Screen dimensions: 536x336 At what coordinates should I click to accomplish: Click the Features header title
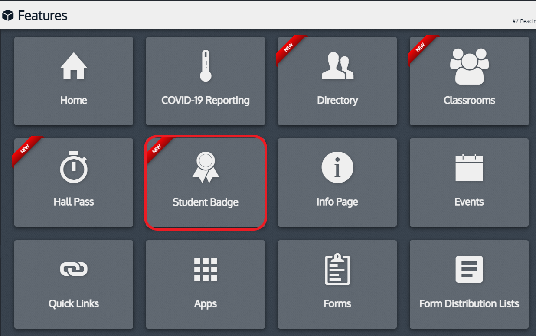pyautogui.click(x=42, y=16)
